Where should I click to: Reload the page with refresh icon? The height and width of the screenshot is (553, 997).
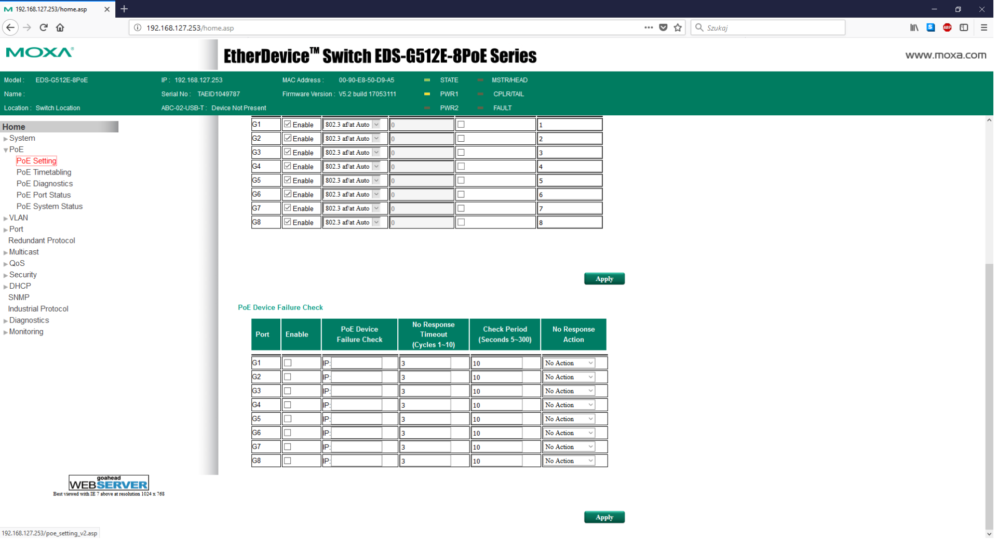tap(44, 28)
